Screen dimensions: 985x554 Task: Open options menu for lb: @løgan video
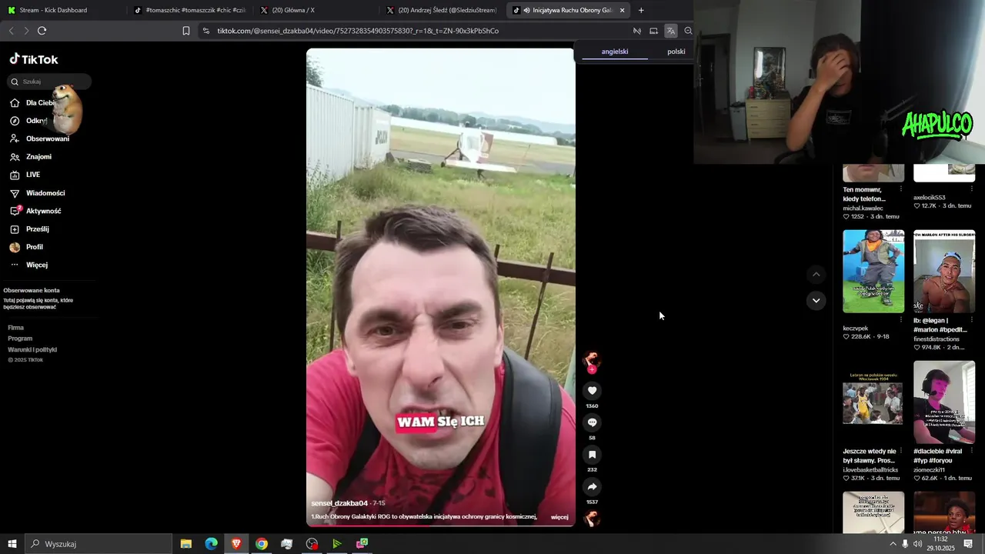(x=971, y=320)
